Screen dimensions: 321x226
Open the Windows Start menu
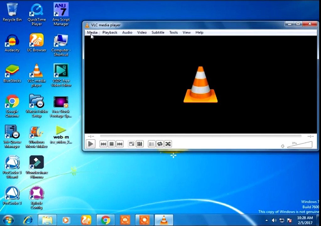click(x=8, y=220)
